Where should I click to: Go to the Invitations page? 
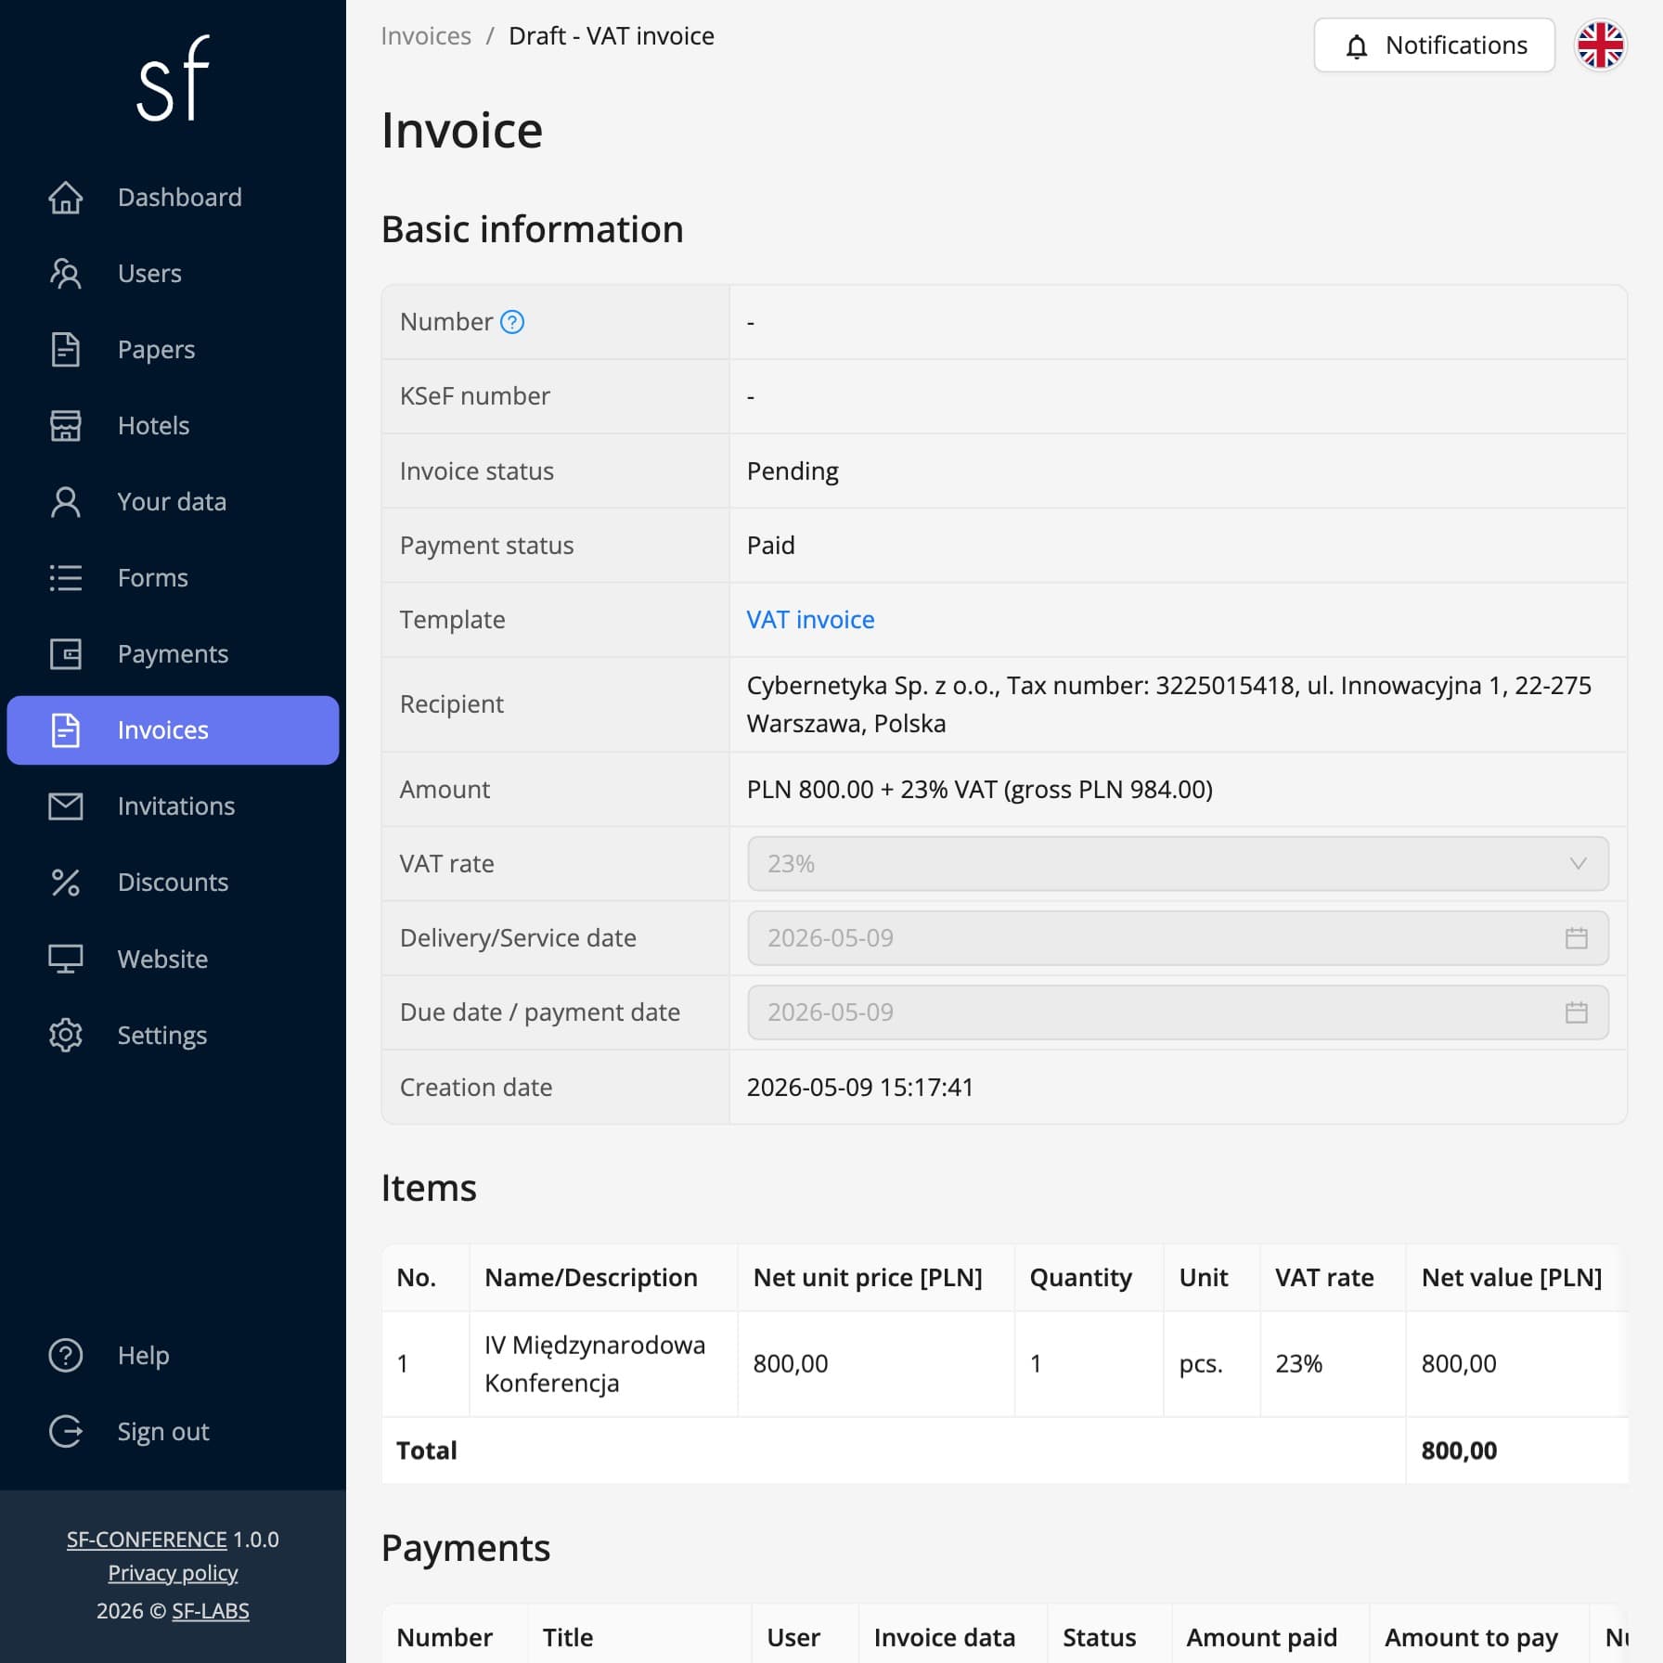click(x=173, y=806)
